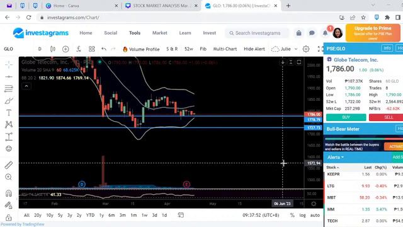This screenshot has width=403, height=227.
Task: Select the brush drawing tool
Action: [x=9, y=101]
